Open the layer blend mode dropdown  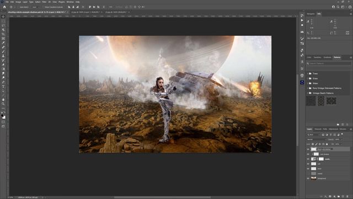pyautogui.click(x=316, y=139)
